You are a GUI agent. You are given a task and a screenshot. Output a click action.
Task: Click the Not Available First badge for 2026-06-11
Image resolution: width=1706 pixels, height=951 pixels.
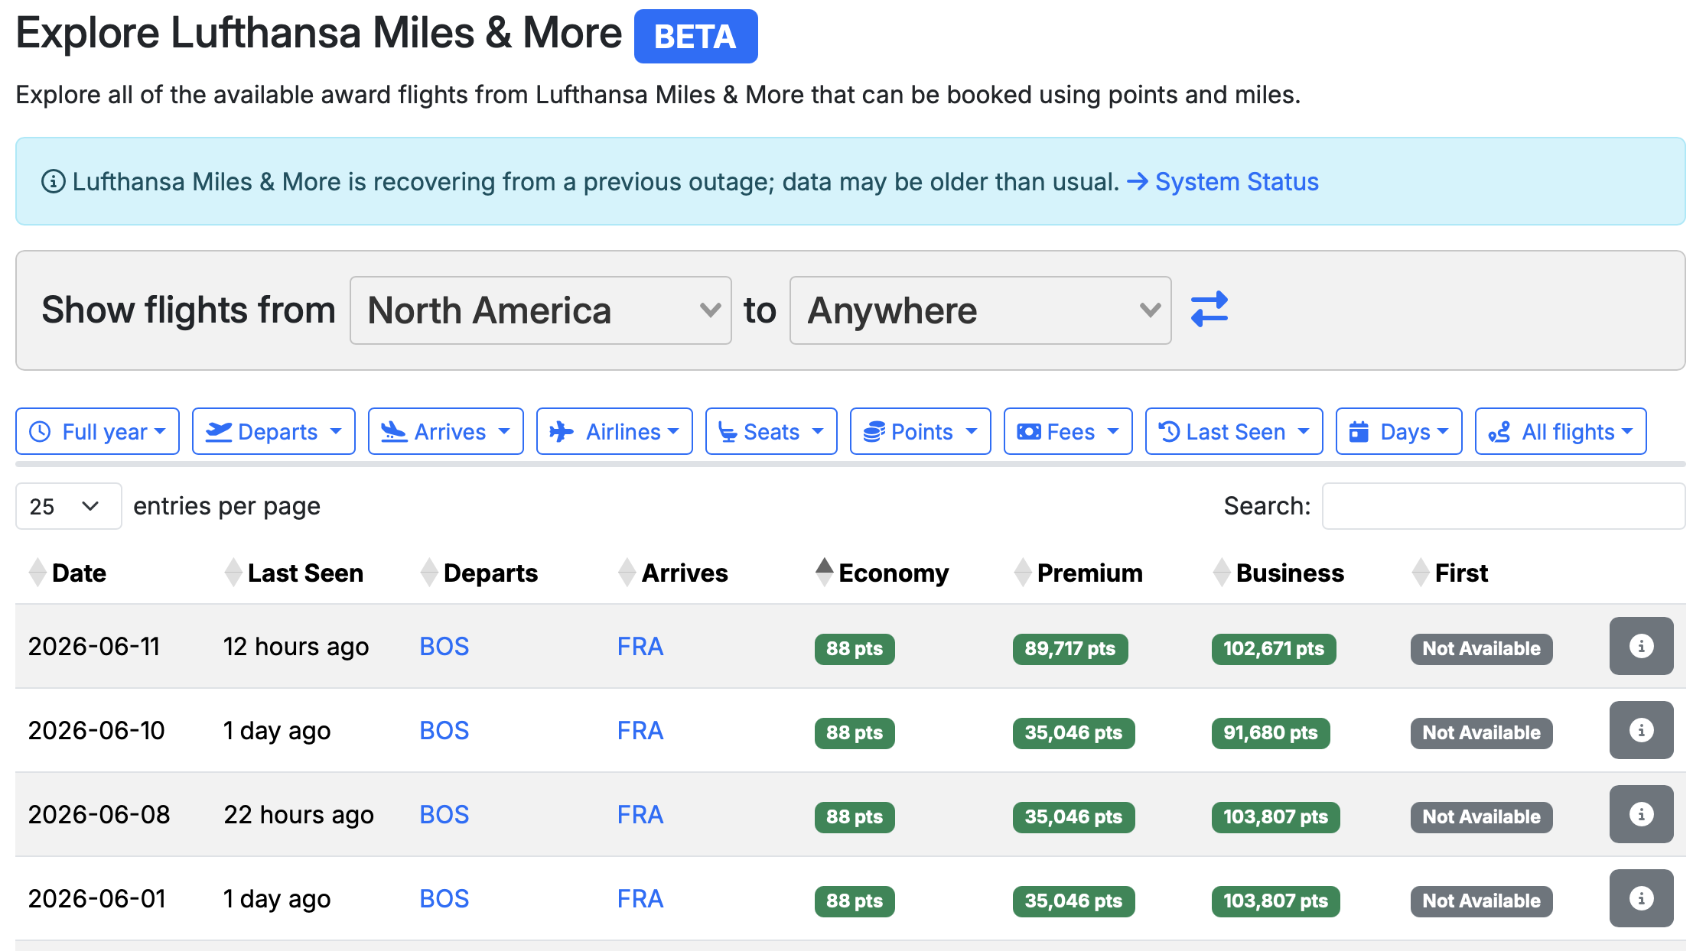[1482, 649]
